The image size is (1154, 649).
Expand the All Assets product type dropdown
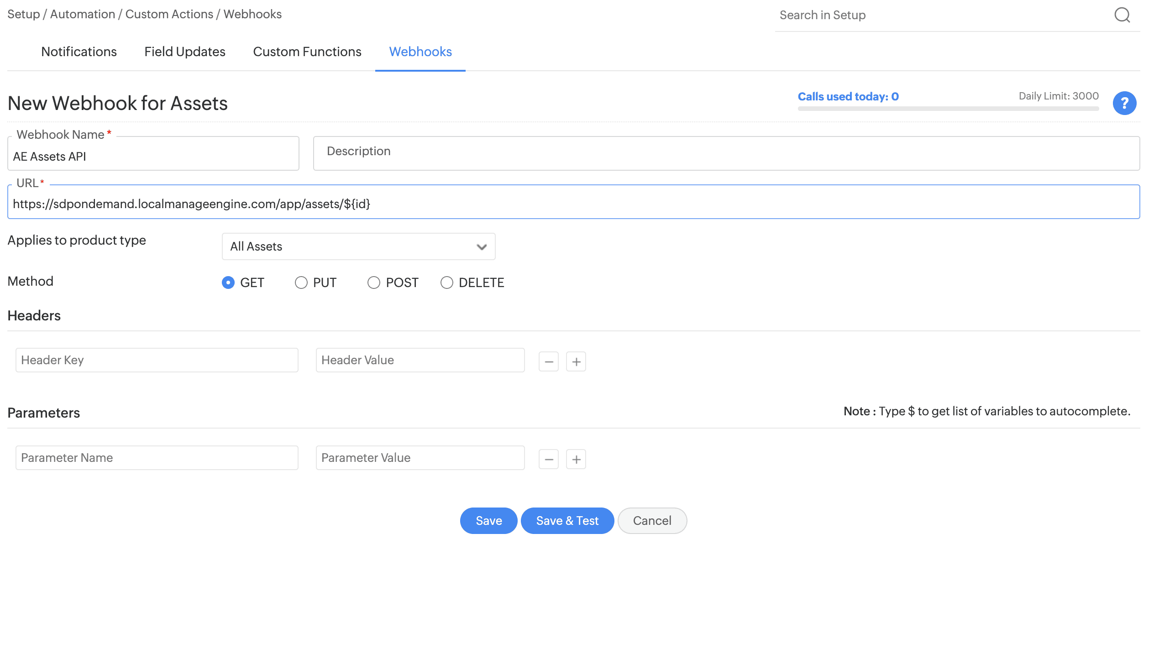pyautogui.click(x=358, y=246)
